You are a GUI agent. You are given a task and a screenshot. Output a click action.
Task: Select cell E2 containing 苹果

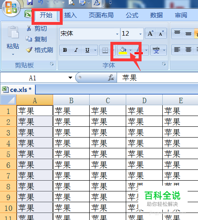coord(181,121)
